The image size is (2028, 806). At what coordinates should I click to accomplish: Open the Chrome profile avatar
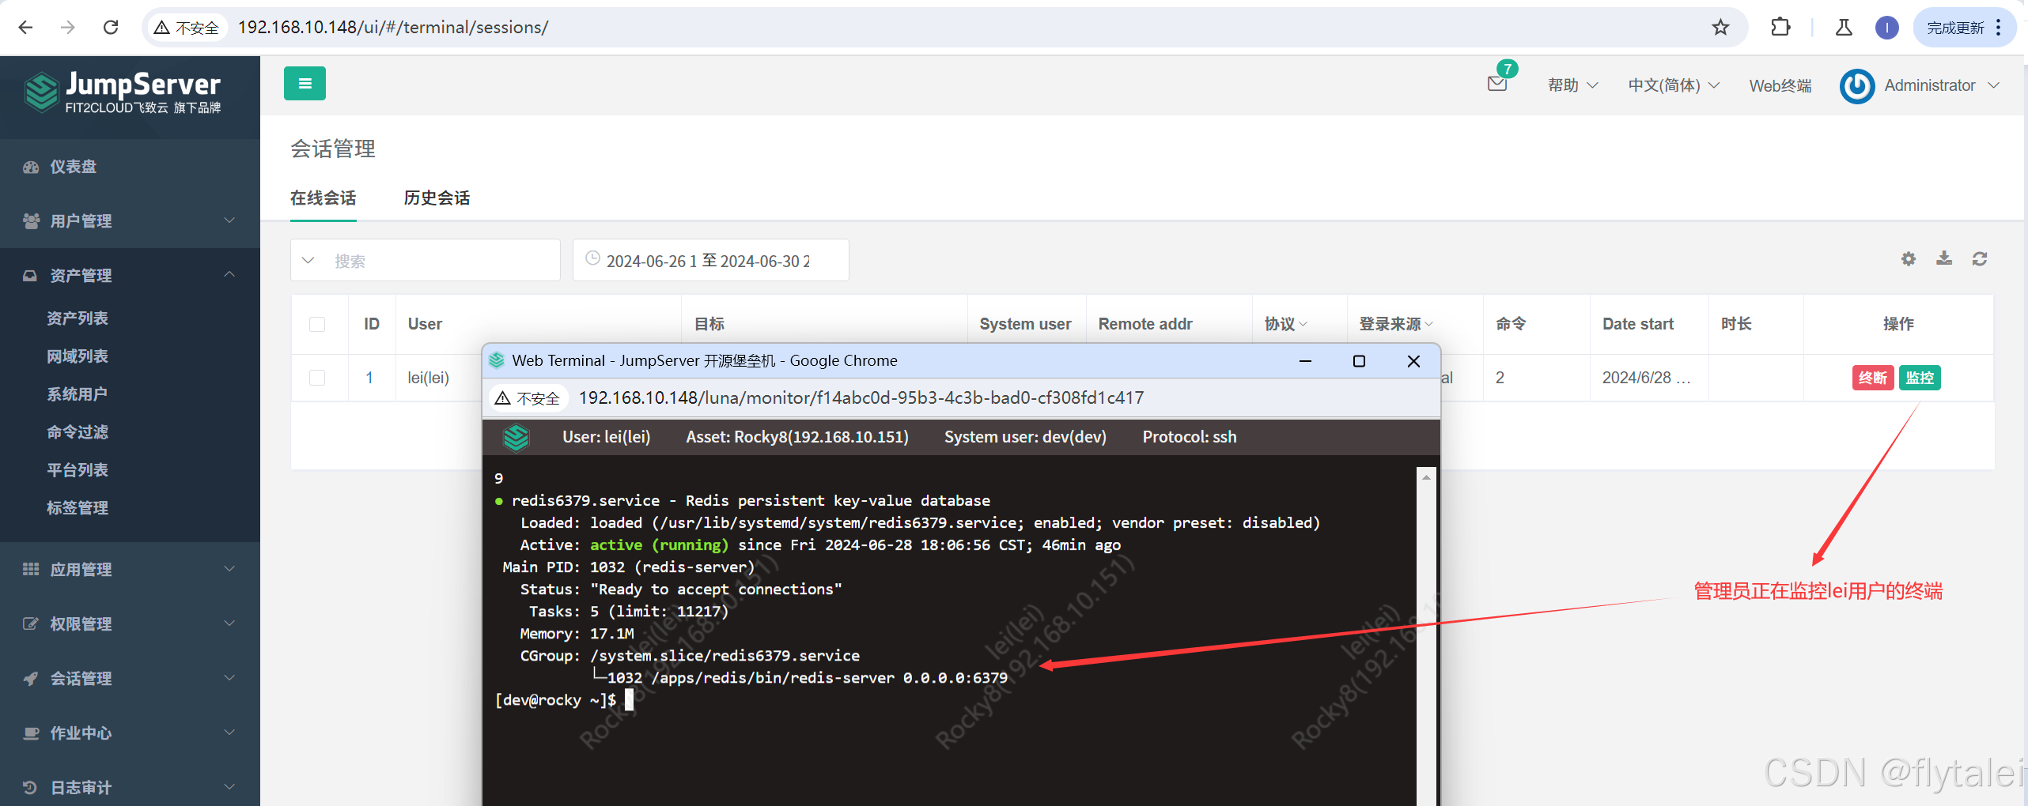(x=1887, y=28)
